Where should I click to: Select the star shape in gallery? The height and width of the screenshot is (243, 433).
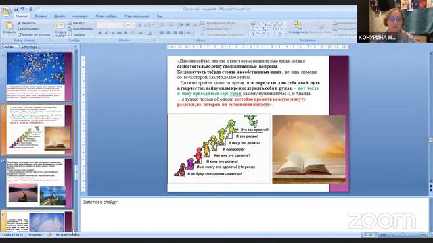(x=279, y=34)
